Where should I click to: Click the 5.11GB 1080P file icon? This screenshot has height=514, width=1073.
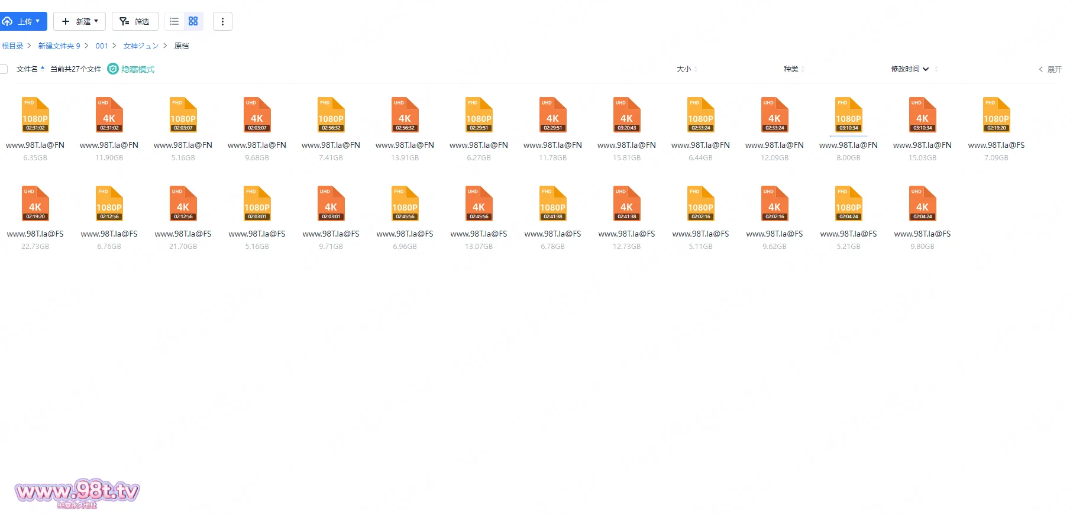(x=700, y=203)
